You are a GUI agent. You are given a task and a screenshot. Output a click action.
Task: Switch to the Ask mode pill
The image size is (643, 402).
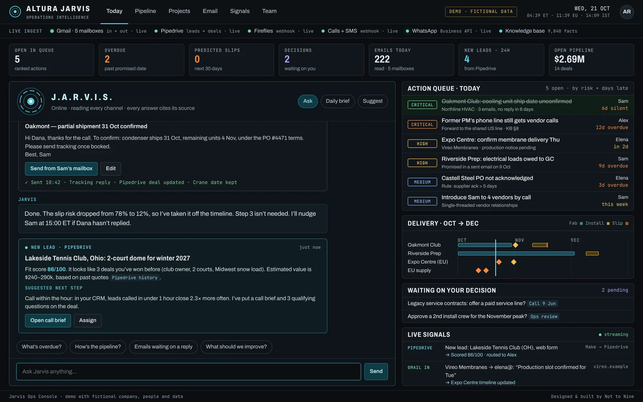tap(308, 101)
